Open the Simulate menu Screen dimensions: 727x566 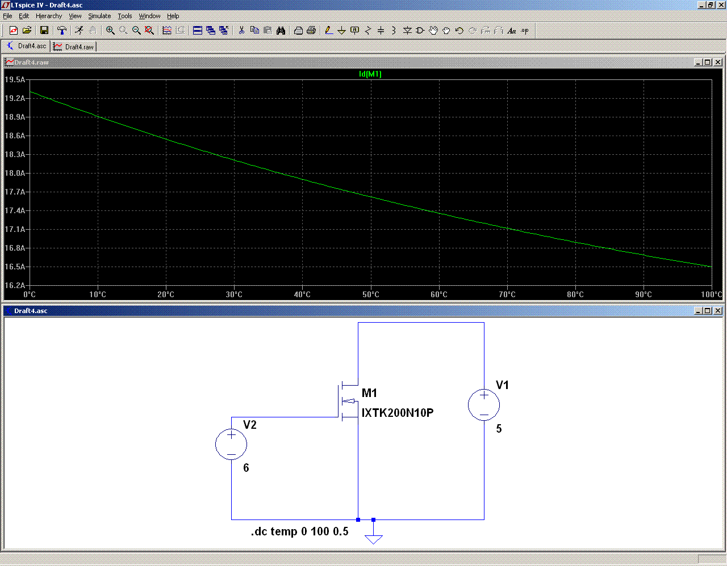(x=99, y=16)
